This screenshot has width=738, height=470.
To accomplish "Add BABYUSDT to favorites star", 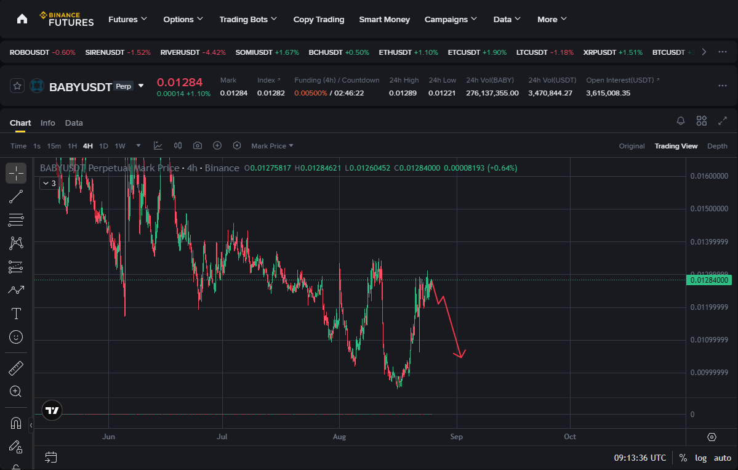I will coord(17,86).
